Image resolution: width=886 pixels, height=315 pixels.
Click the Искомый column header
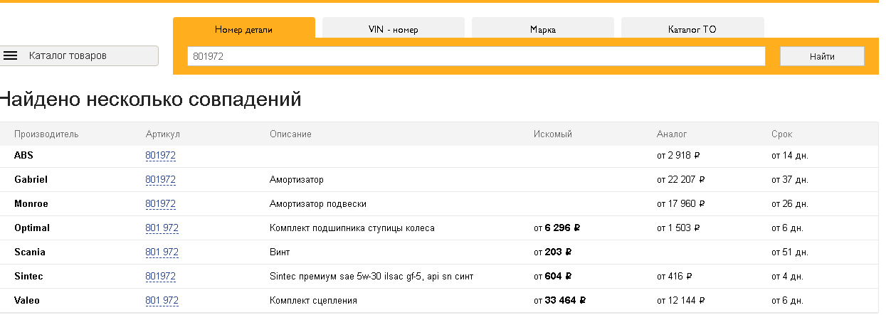tap(553, 134)
